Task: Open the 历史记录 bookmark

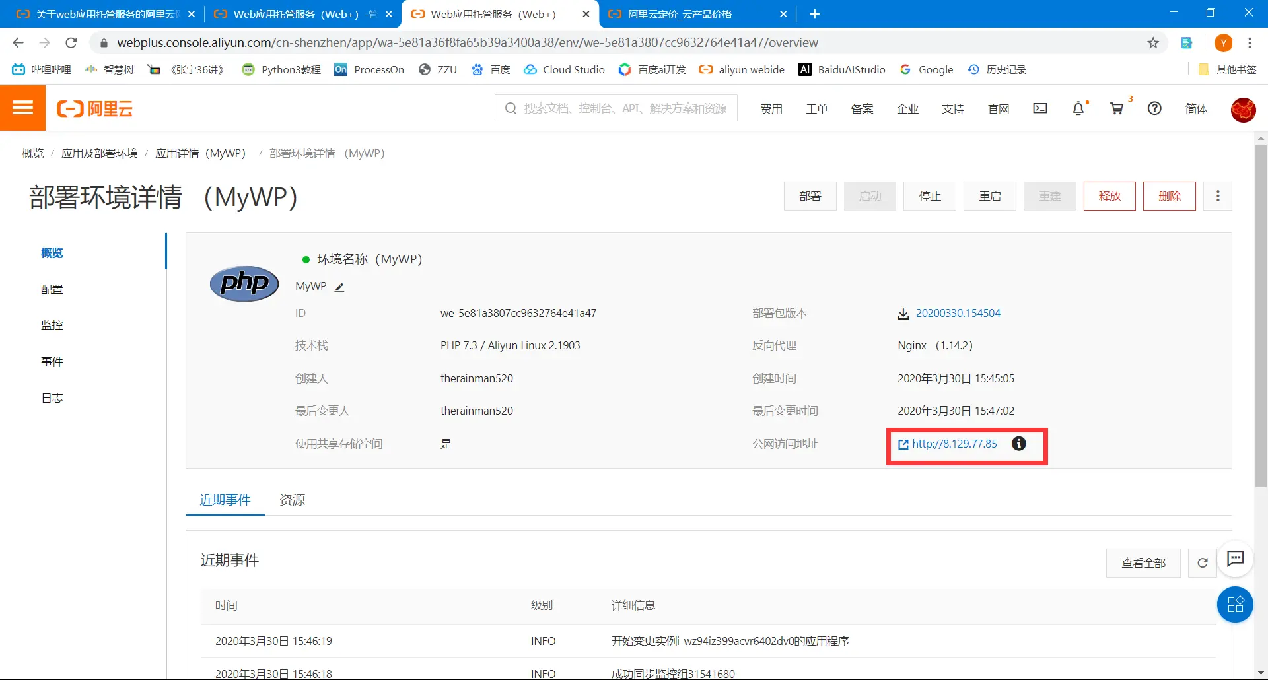Action: pyautogui.click(x=997, y=69)
